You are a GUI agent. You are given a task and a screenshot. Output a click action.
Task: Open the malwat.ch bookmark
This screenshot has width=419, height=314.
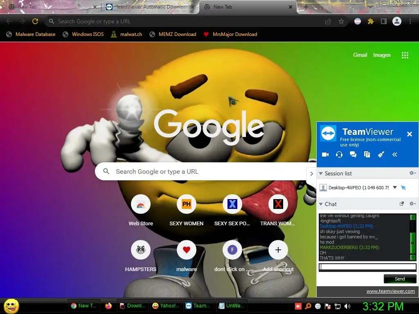coord(126,34)
